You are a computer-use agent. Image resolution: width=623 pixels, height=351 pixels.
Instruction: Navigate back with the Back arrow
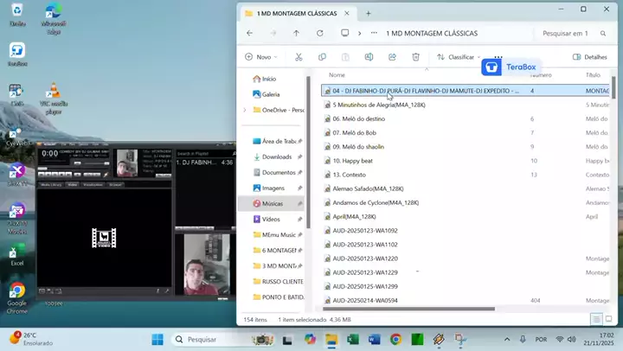point(249,33)
